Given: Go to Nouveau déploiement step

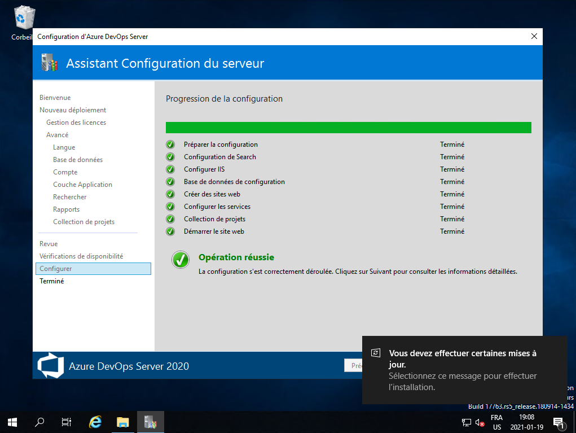Looking at the screenshot, I should pos(73,110).
